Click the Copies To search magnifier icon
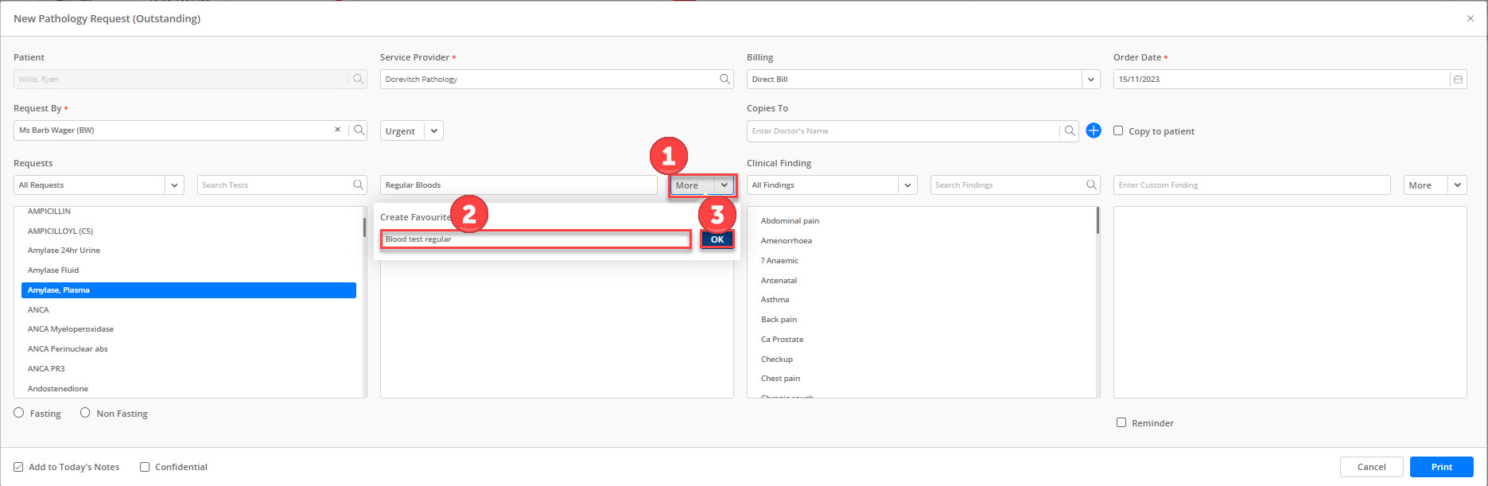Viewport: 1488px width, 486px height. click(x=1070, y=130)
